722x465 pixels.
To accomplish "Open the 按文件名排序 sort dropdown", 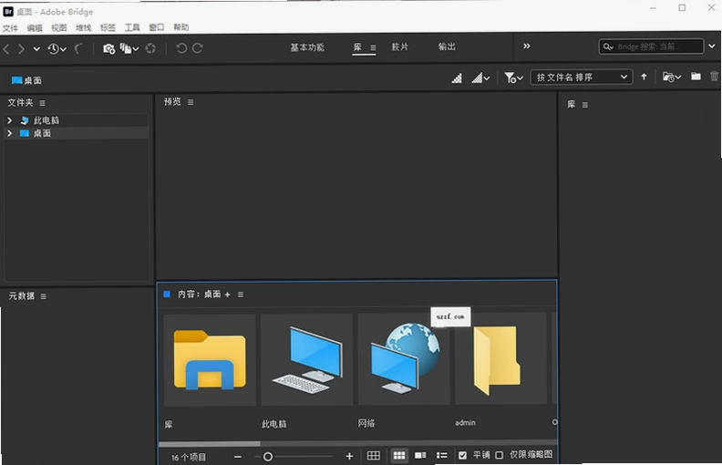I will pos(582,77).
